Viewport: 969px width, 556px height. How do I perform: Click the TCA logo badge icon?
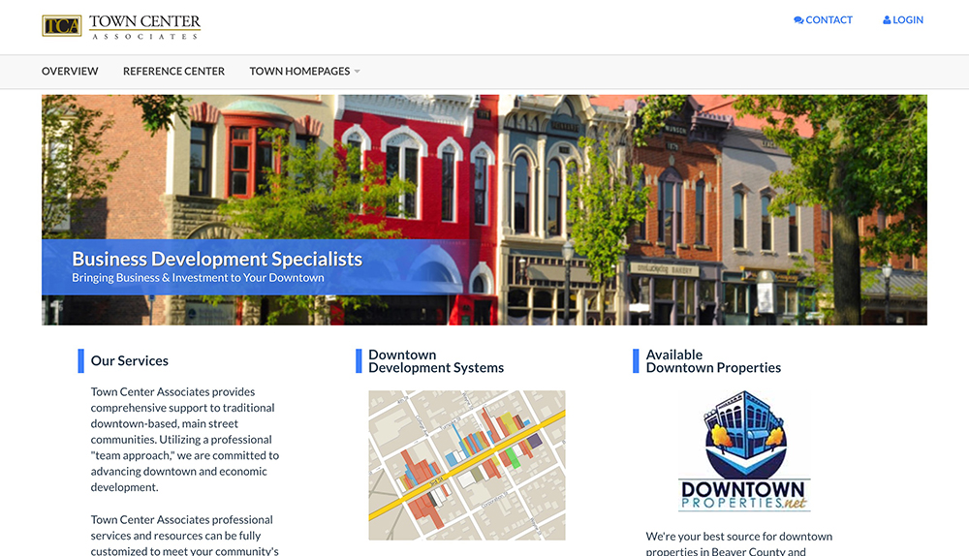tap(61, 26)
